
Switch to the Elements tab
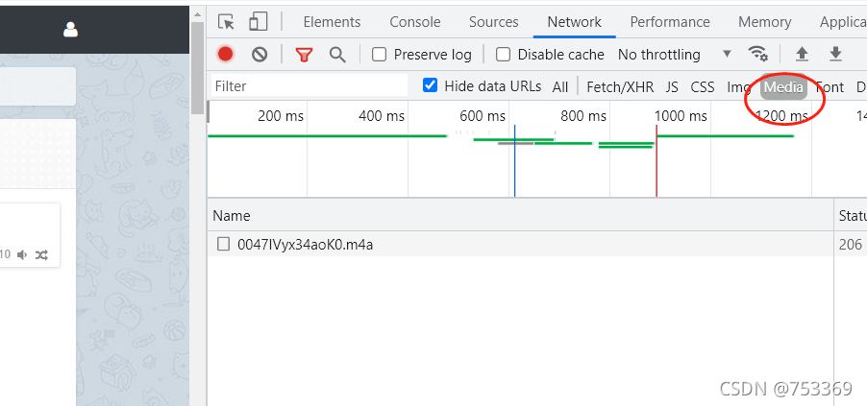(x=332, y=22)
